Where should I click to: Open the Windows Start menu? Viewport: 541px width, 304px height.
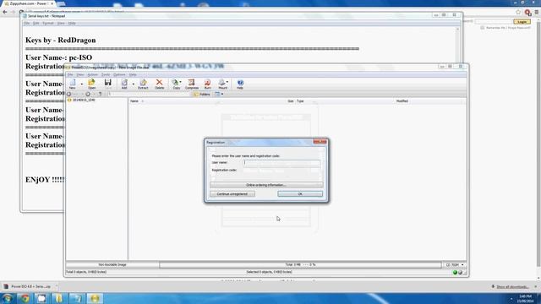[x=8, y=298]
